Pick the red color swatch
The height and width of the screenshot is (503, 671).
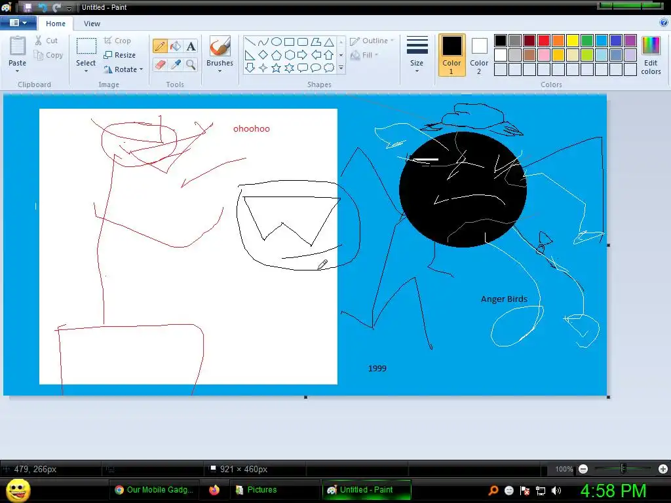point(543,41)
